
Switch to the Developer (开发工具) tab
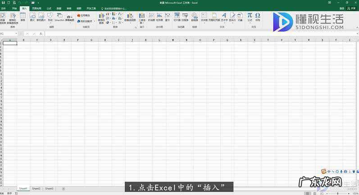coord(91,9)
